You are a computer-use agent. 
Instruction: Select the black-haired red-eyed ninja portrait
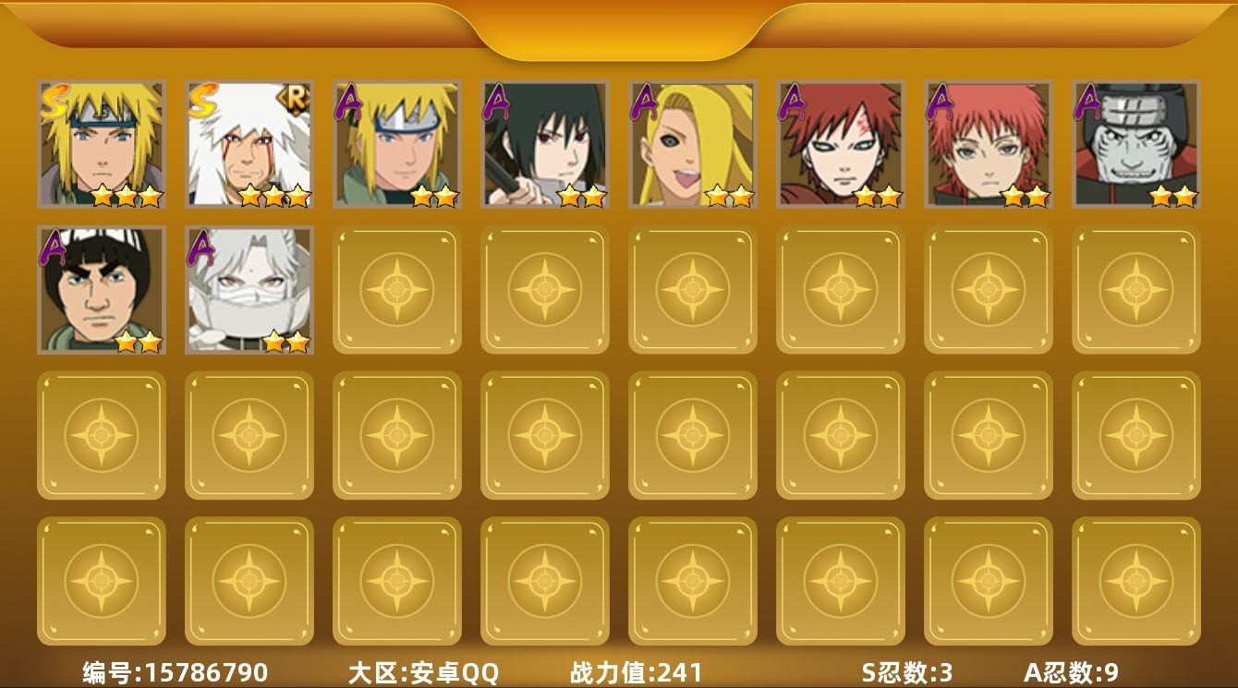pyautogui.click(x=545, y=144)
